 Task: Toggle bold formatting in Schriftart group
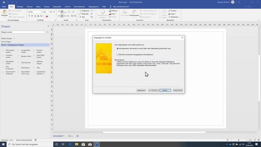tap(29, 16)
